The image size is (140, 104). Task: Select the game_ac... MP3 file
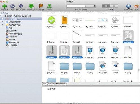point(90,50)
